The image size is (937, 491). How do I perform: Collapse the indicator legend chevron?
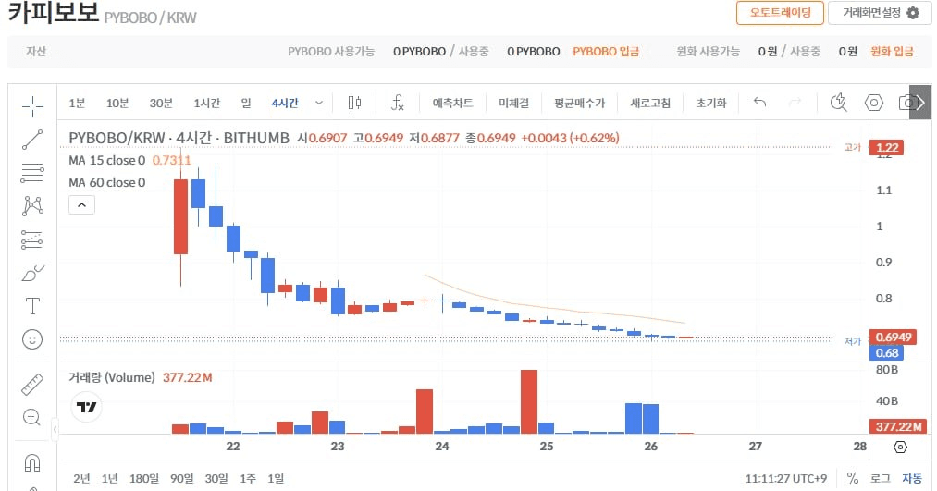[x=82, y=205]
